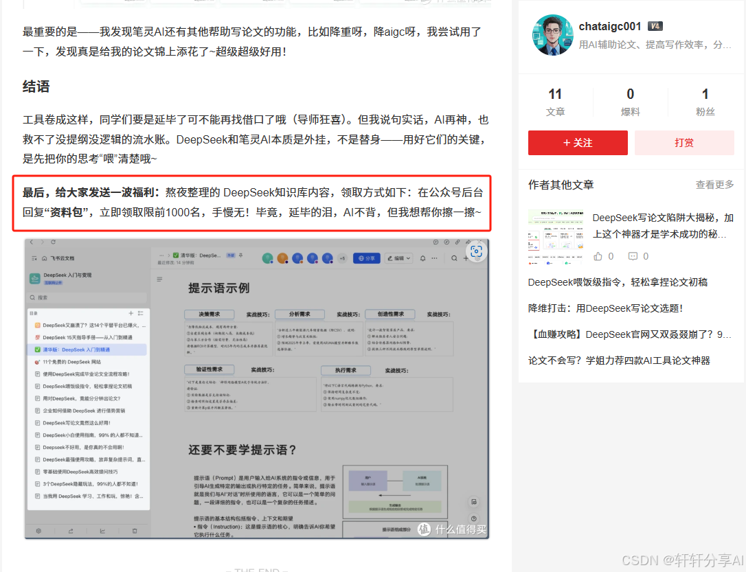Click the 结语 heading
The height and width of the screenshot is (572, 746).
tap(36, 87)
